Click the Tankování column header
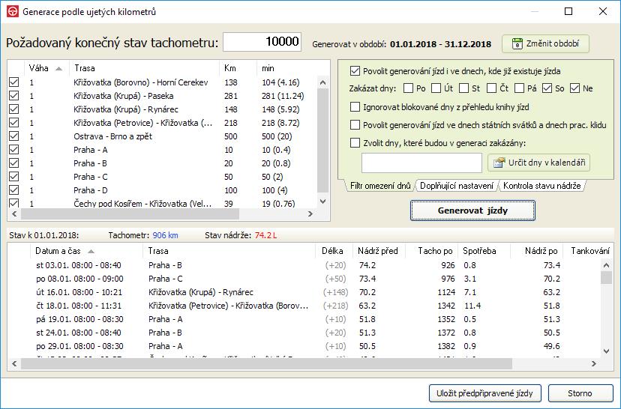 (x=590, y=251)
